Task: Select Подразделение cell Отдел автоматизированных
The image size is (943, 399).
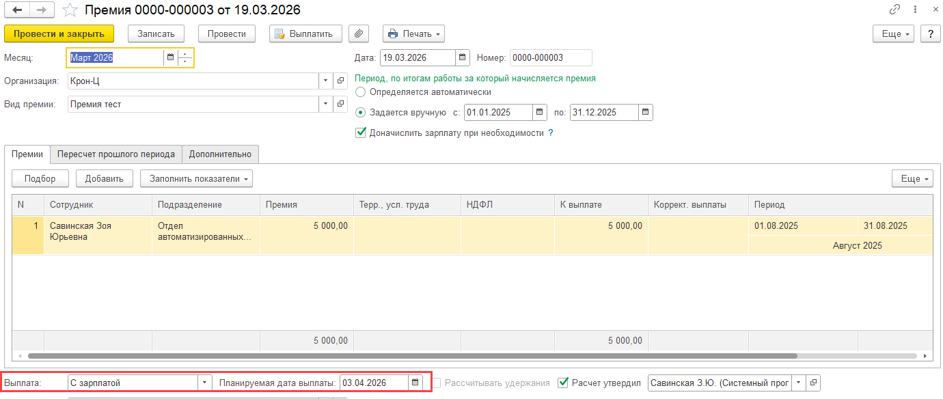Action: (x=206, y=236)
